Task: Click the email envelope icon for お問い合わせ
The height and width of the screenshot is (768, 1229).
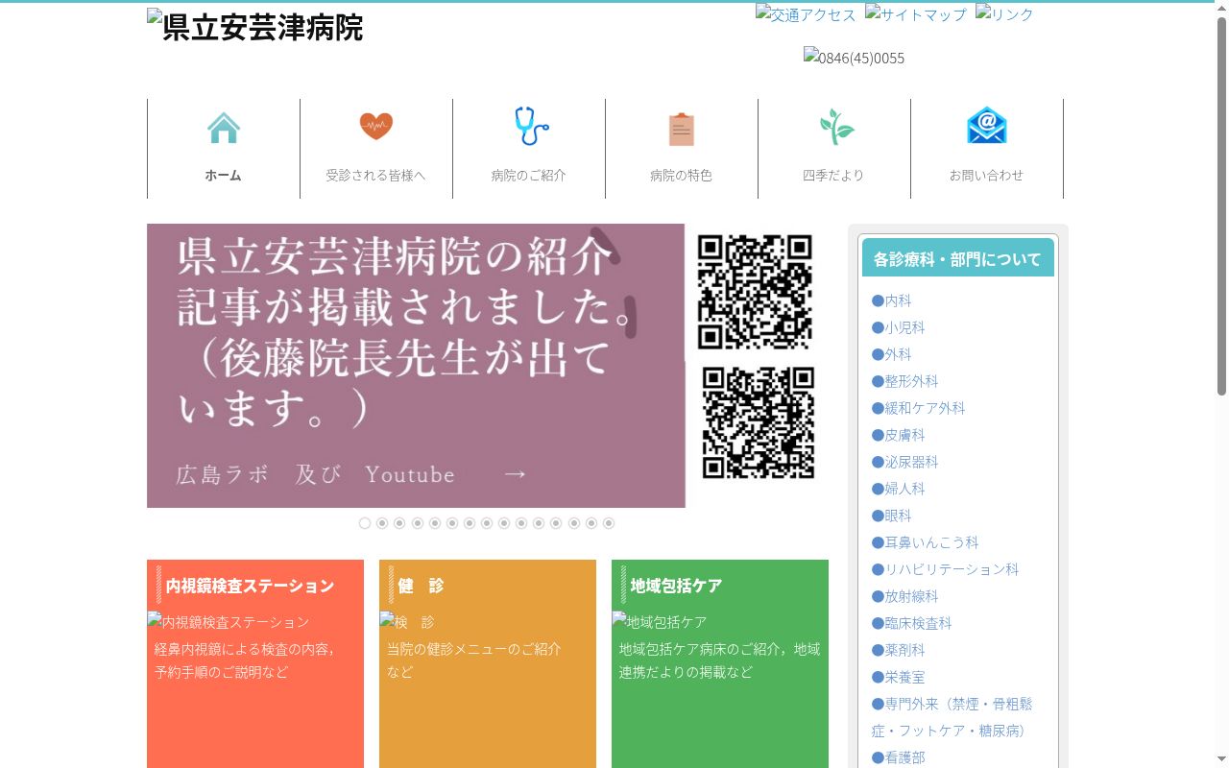Action: [x=987, y=126]
